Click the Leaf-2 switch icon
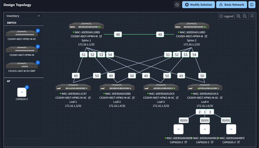 (x=117, y=87)
